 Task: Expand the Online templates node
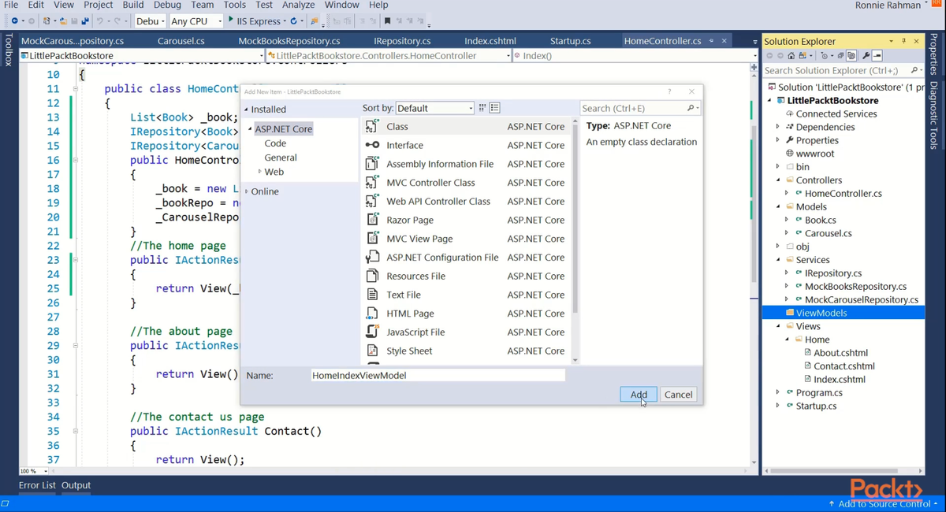246,191
